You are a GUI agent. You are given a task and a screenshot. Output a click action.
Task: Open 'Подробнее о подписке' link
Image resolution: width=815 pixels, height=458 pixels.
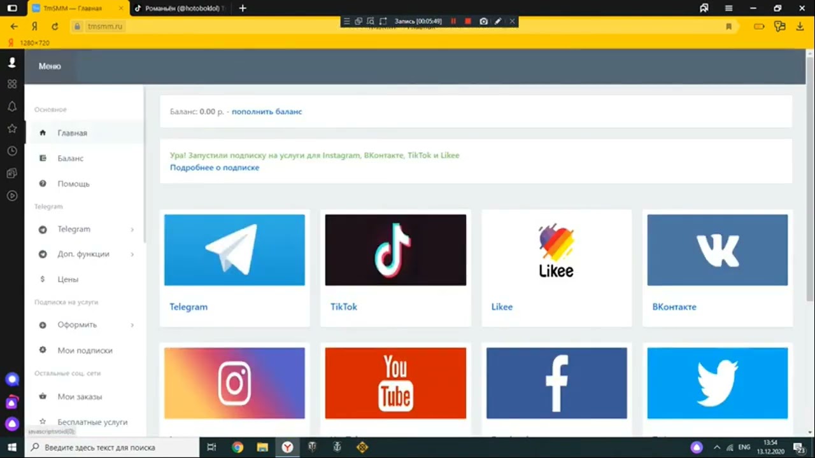[x=215, y=168]
